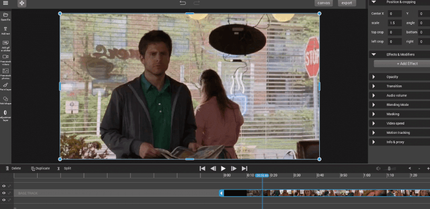Toggle eye icon of top track
430x209 pixels.
coord(4,186)
